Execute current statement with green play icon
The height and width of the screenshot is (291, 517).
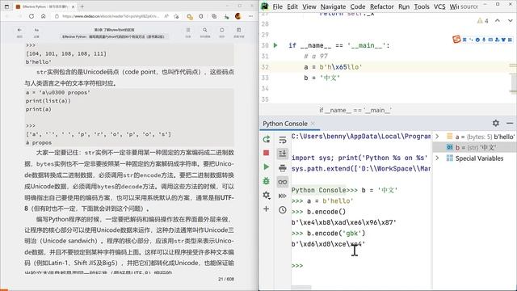click(x=267, y=167)
